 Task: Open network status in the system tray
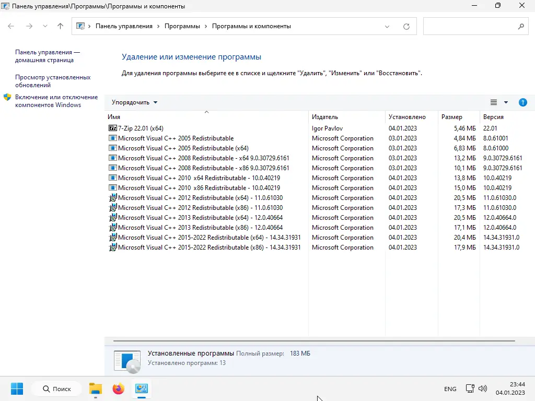tap(470, 388)
